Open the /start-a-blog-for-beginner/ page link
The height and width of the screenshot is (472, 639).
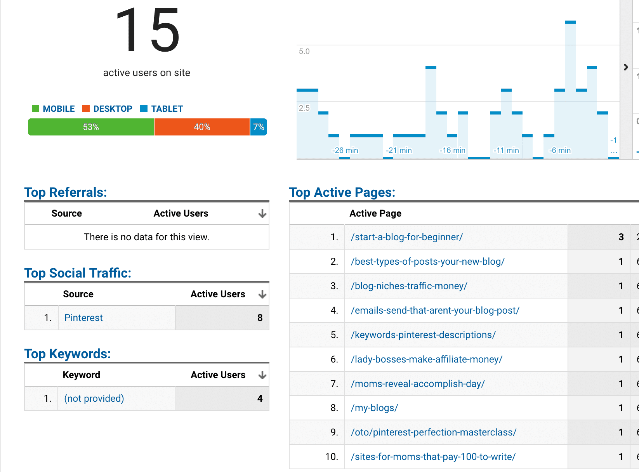pos(406,237)
